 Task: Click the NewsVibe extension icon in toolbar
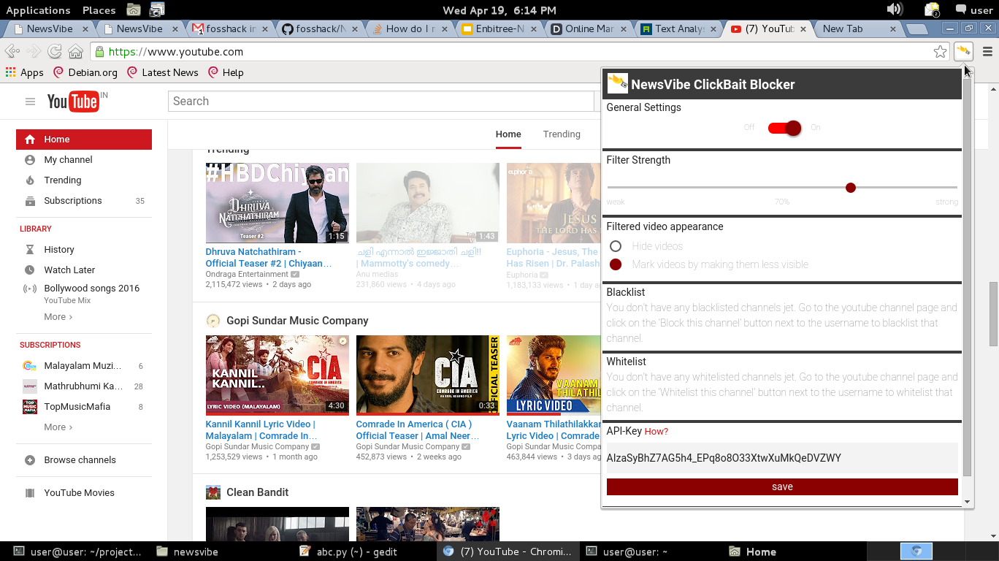[963, 51]
